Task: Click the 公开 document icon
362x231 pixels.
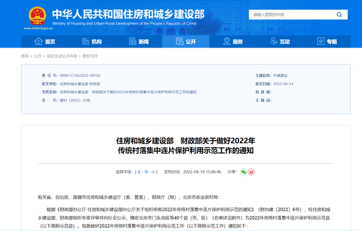Action: (x=179, y=41)
